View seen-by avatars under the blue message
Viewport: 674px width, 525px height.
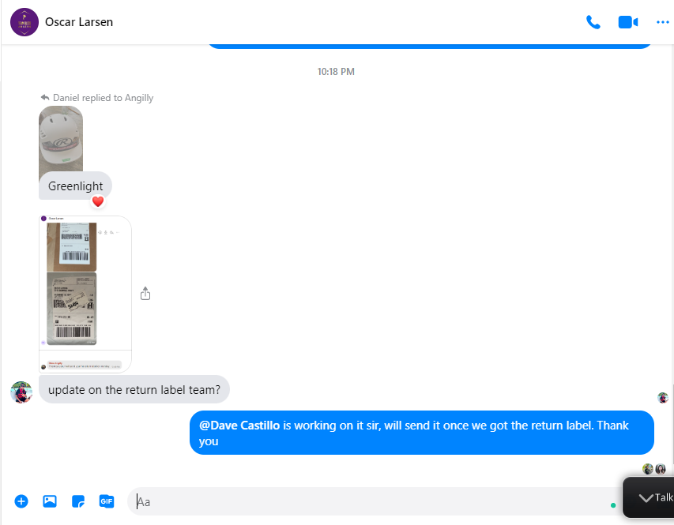pyautogui.click(x=654, y=469)
